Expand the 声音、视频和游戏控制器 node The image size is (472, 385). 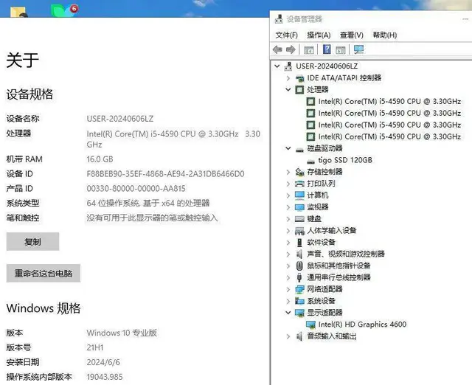(288, 254)
